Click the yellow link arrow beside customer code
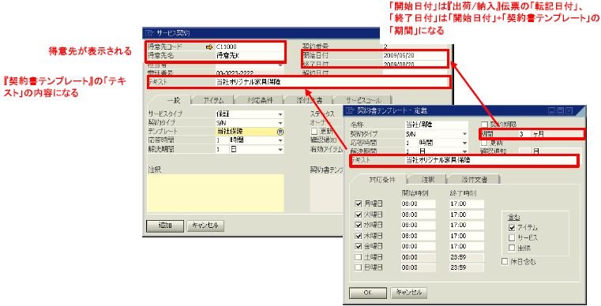The height and width of the screenshot is (306, 601). click(209, 47)
